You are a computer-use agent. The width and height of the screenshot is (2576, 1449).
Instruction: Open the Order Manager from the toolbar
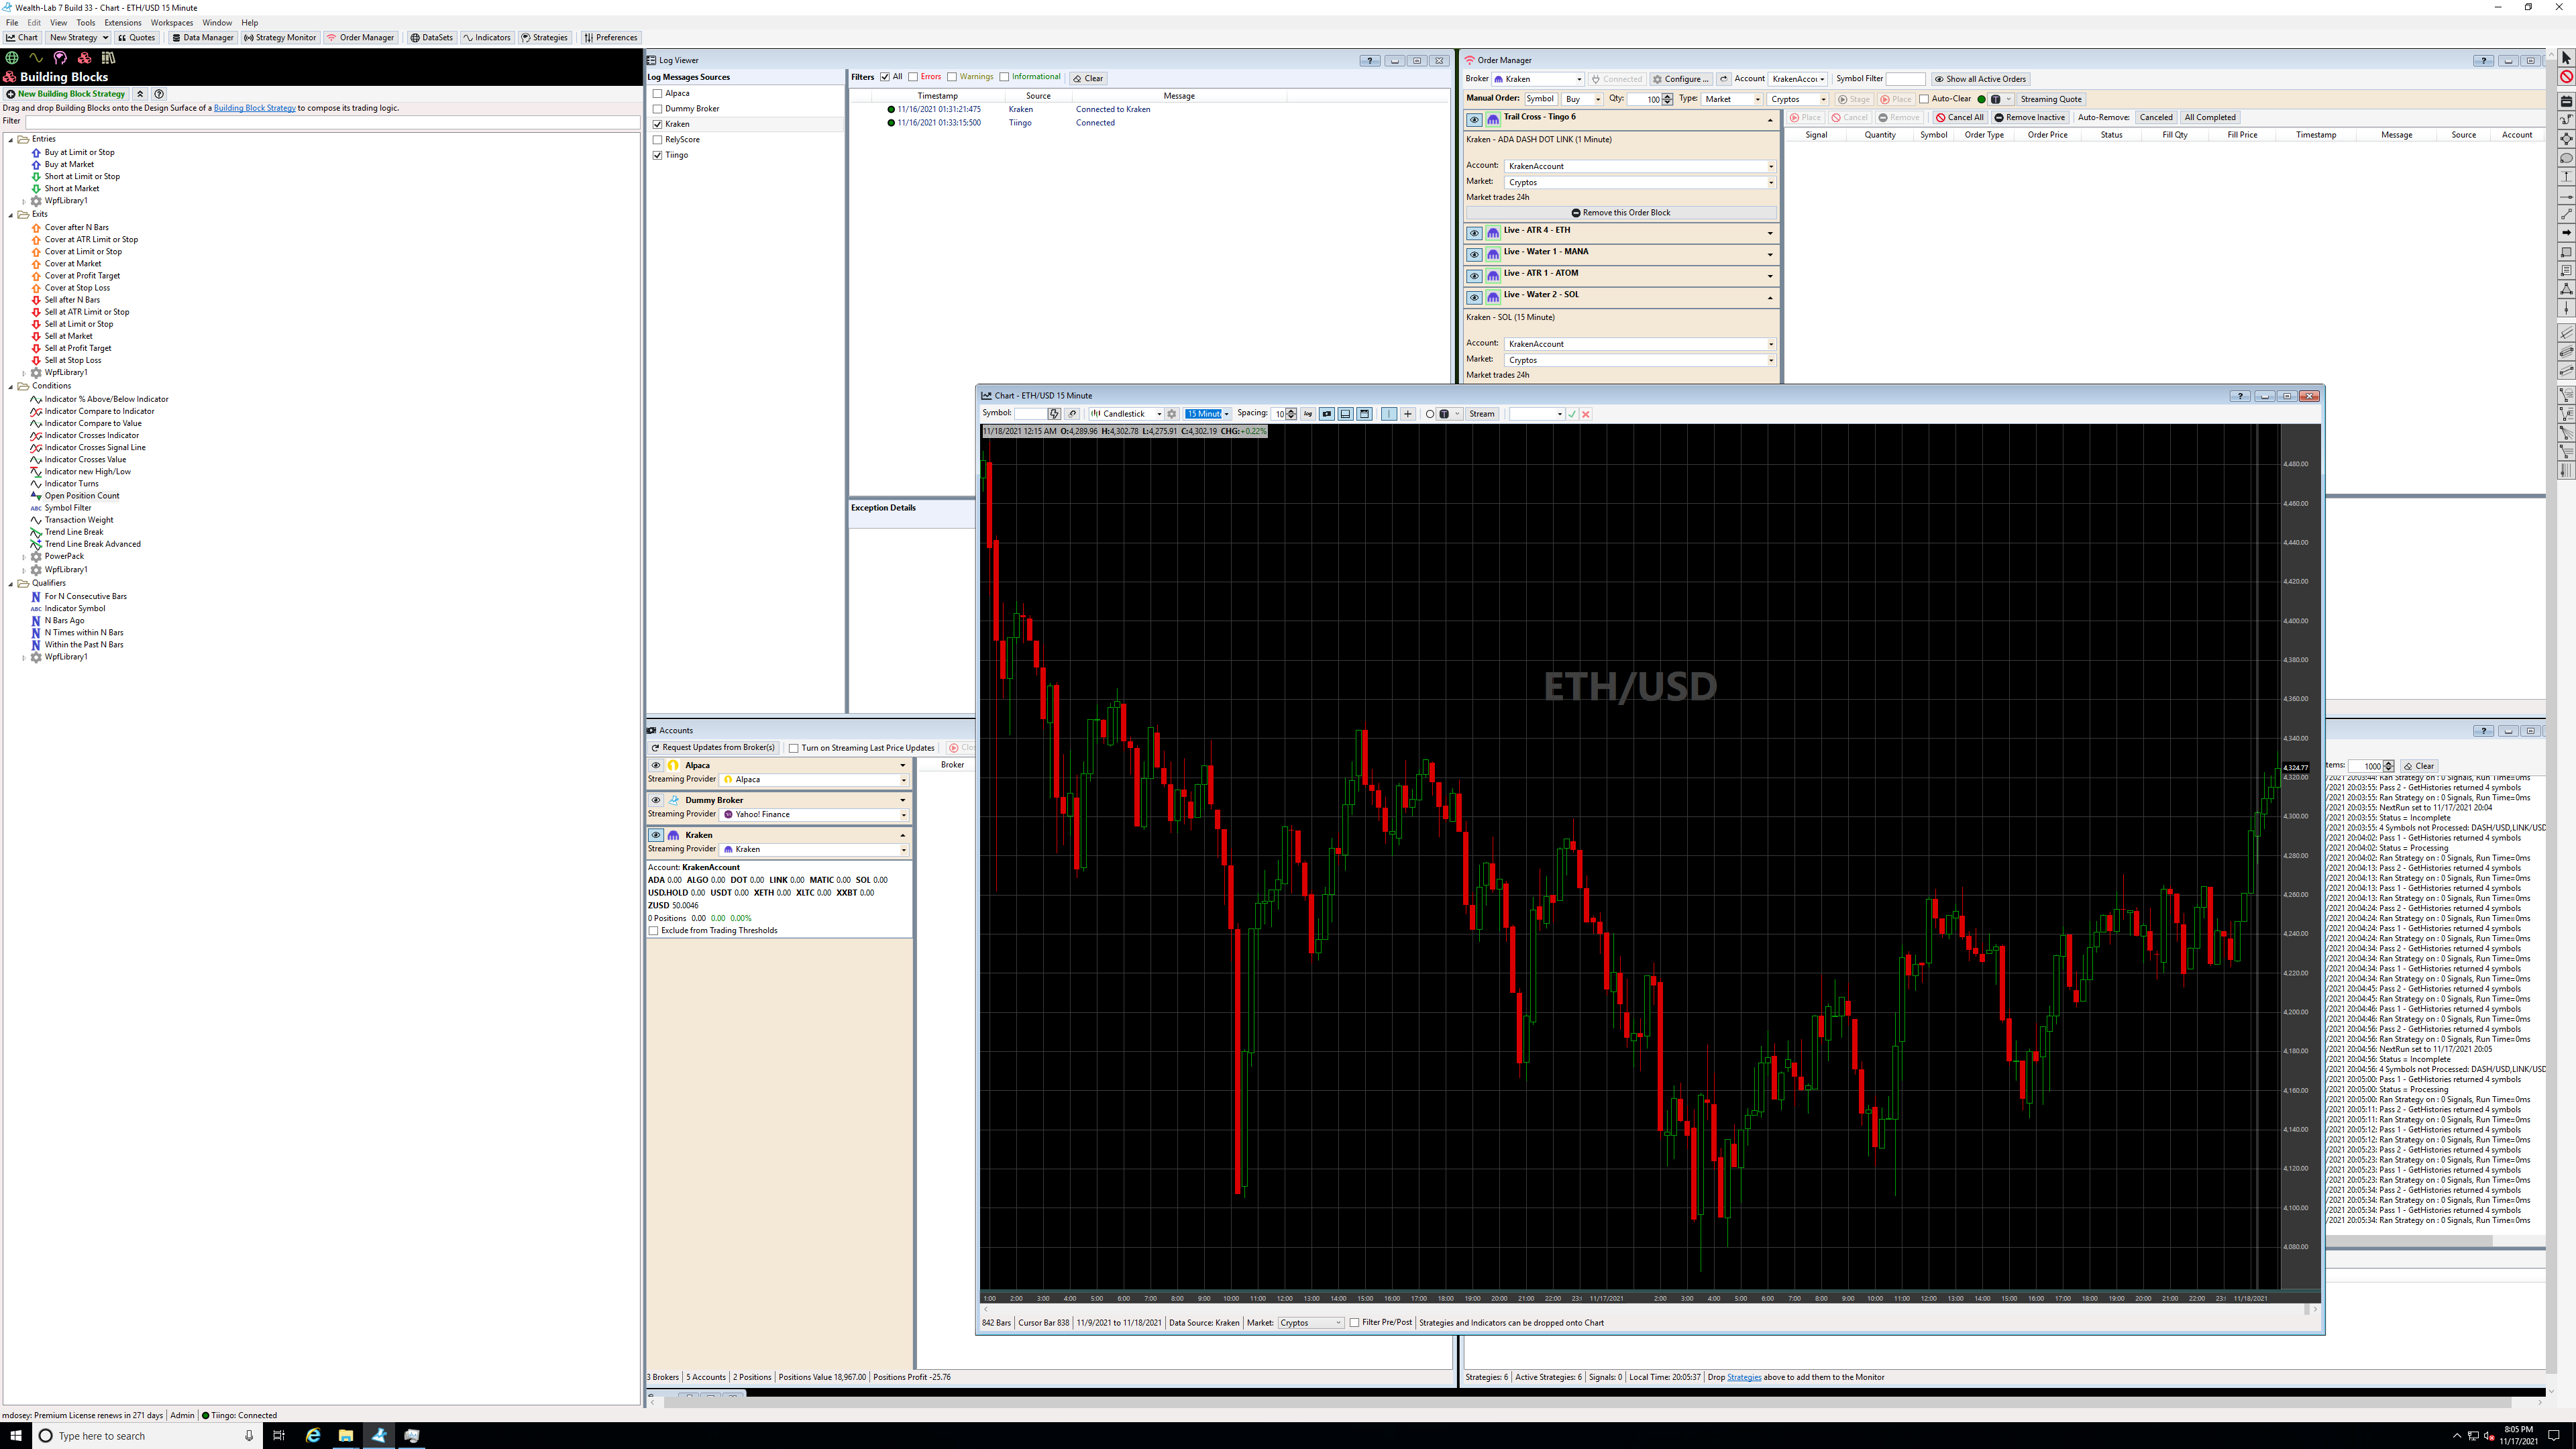[361, 37]
